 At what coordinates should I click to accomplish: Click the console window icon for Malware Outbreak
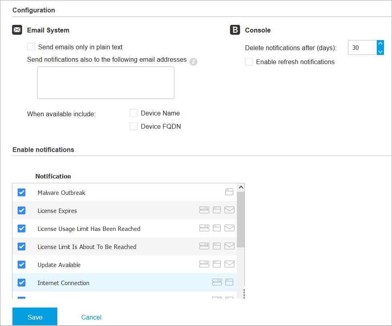(x=229, y=192)
